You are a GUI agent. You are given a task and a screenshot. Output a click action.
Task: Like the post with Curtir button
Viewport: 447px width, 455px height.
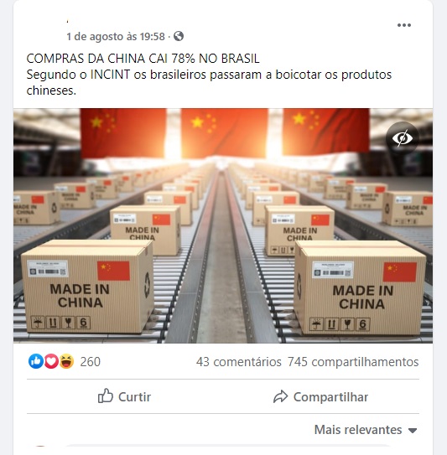pyautogui.click(x=124, y=396)
